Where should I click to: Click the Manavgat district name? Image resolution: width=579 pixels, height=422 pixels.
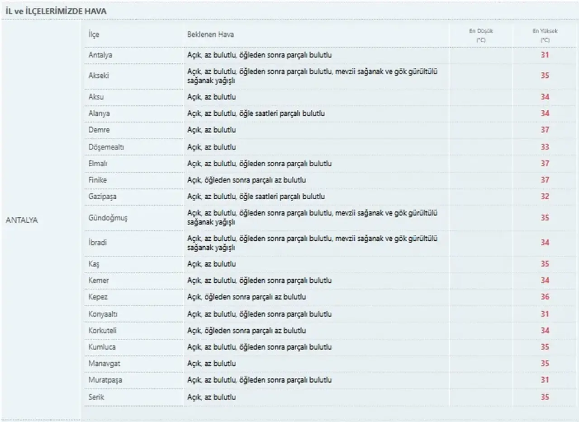pyautogui.click(x=104, y=364)
